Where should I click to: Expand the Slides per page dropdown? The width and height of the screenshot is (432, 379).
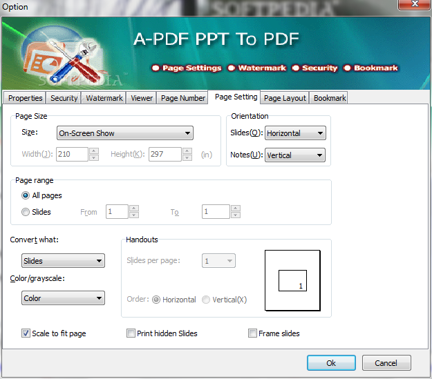pyautogui.click(x=218, y=261)
